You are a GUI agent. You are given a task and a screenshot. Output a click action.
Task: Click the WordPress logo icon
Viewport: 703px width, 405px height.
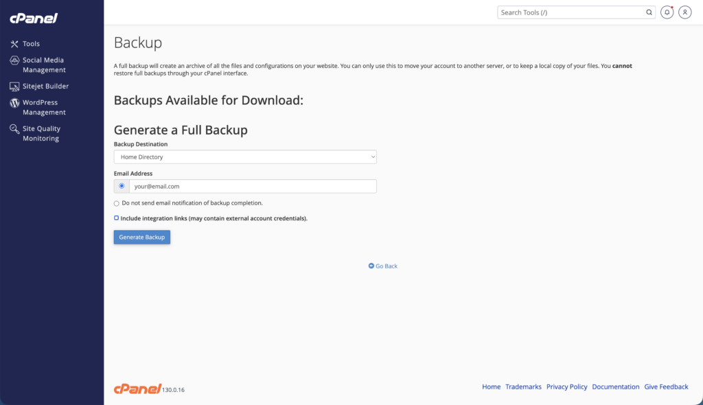[14, 103]
